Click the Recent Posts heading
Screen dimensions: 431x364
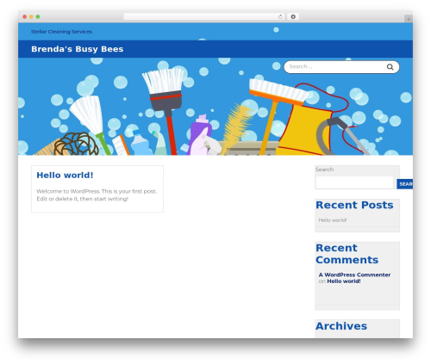click(x=354, y=205)
